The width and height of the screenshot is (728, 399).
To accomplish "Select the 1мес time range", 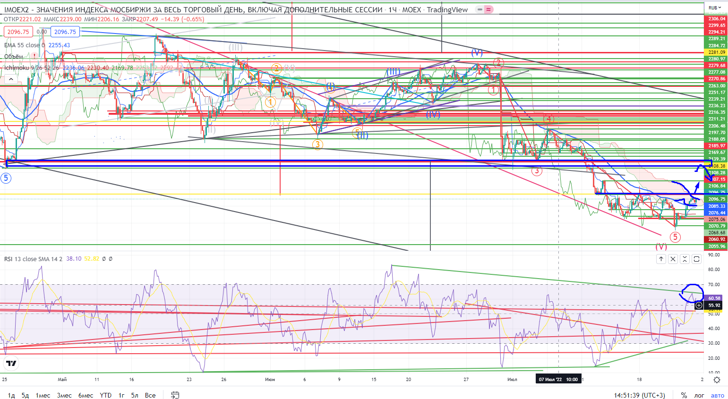I will [x=43, y=395].
